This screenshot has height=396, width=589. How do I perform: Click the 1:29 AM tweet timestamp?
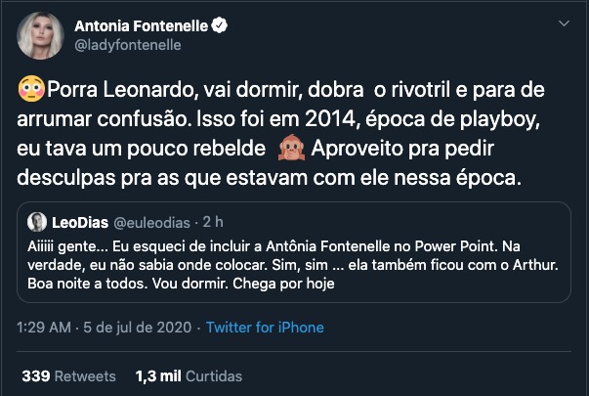42,328
